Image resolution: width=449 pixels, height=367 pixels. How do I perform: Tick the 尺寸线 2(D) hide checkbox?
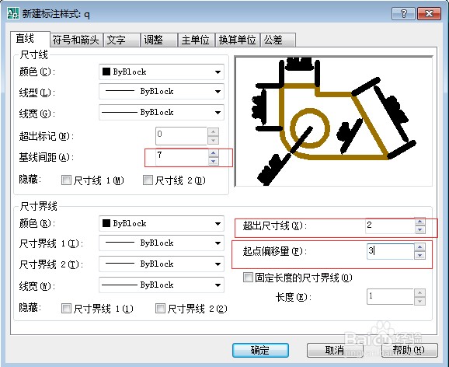(x=148, y=180)
